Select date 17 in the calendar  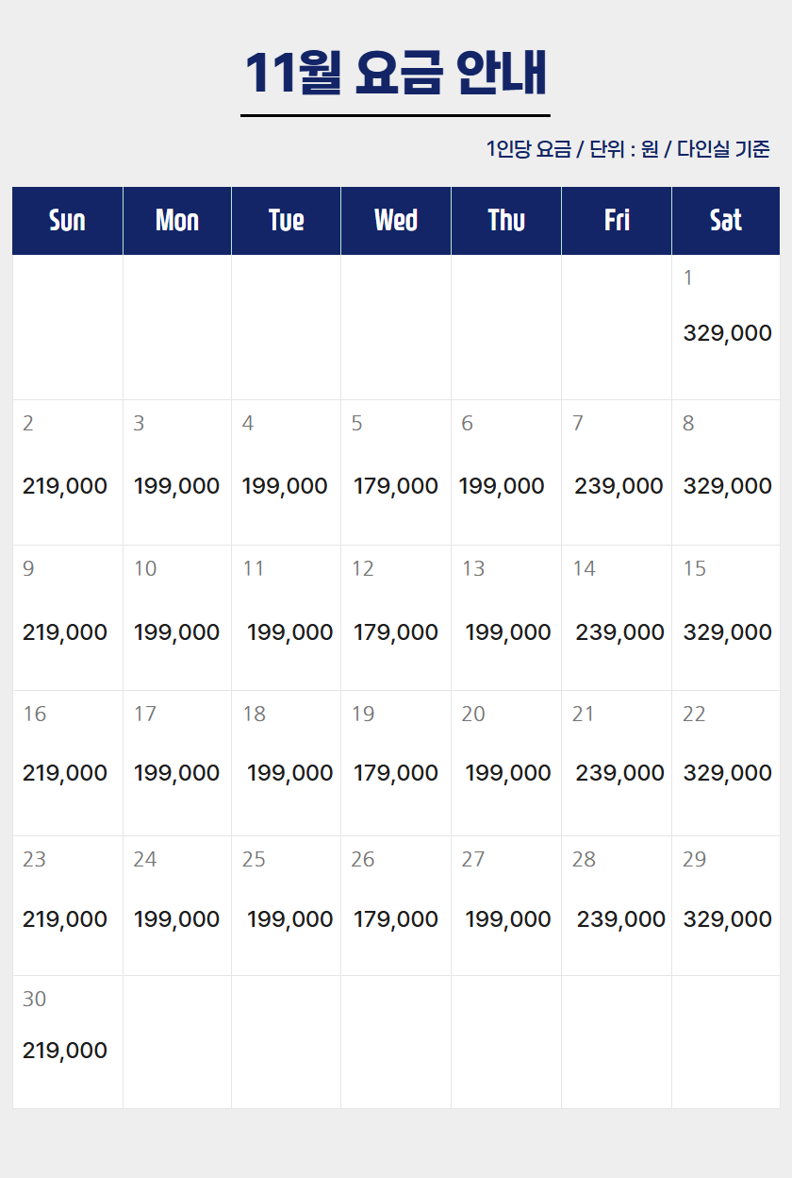pos(145,714)
